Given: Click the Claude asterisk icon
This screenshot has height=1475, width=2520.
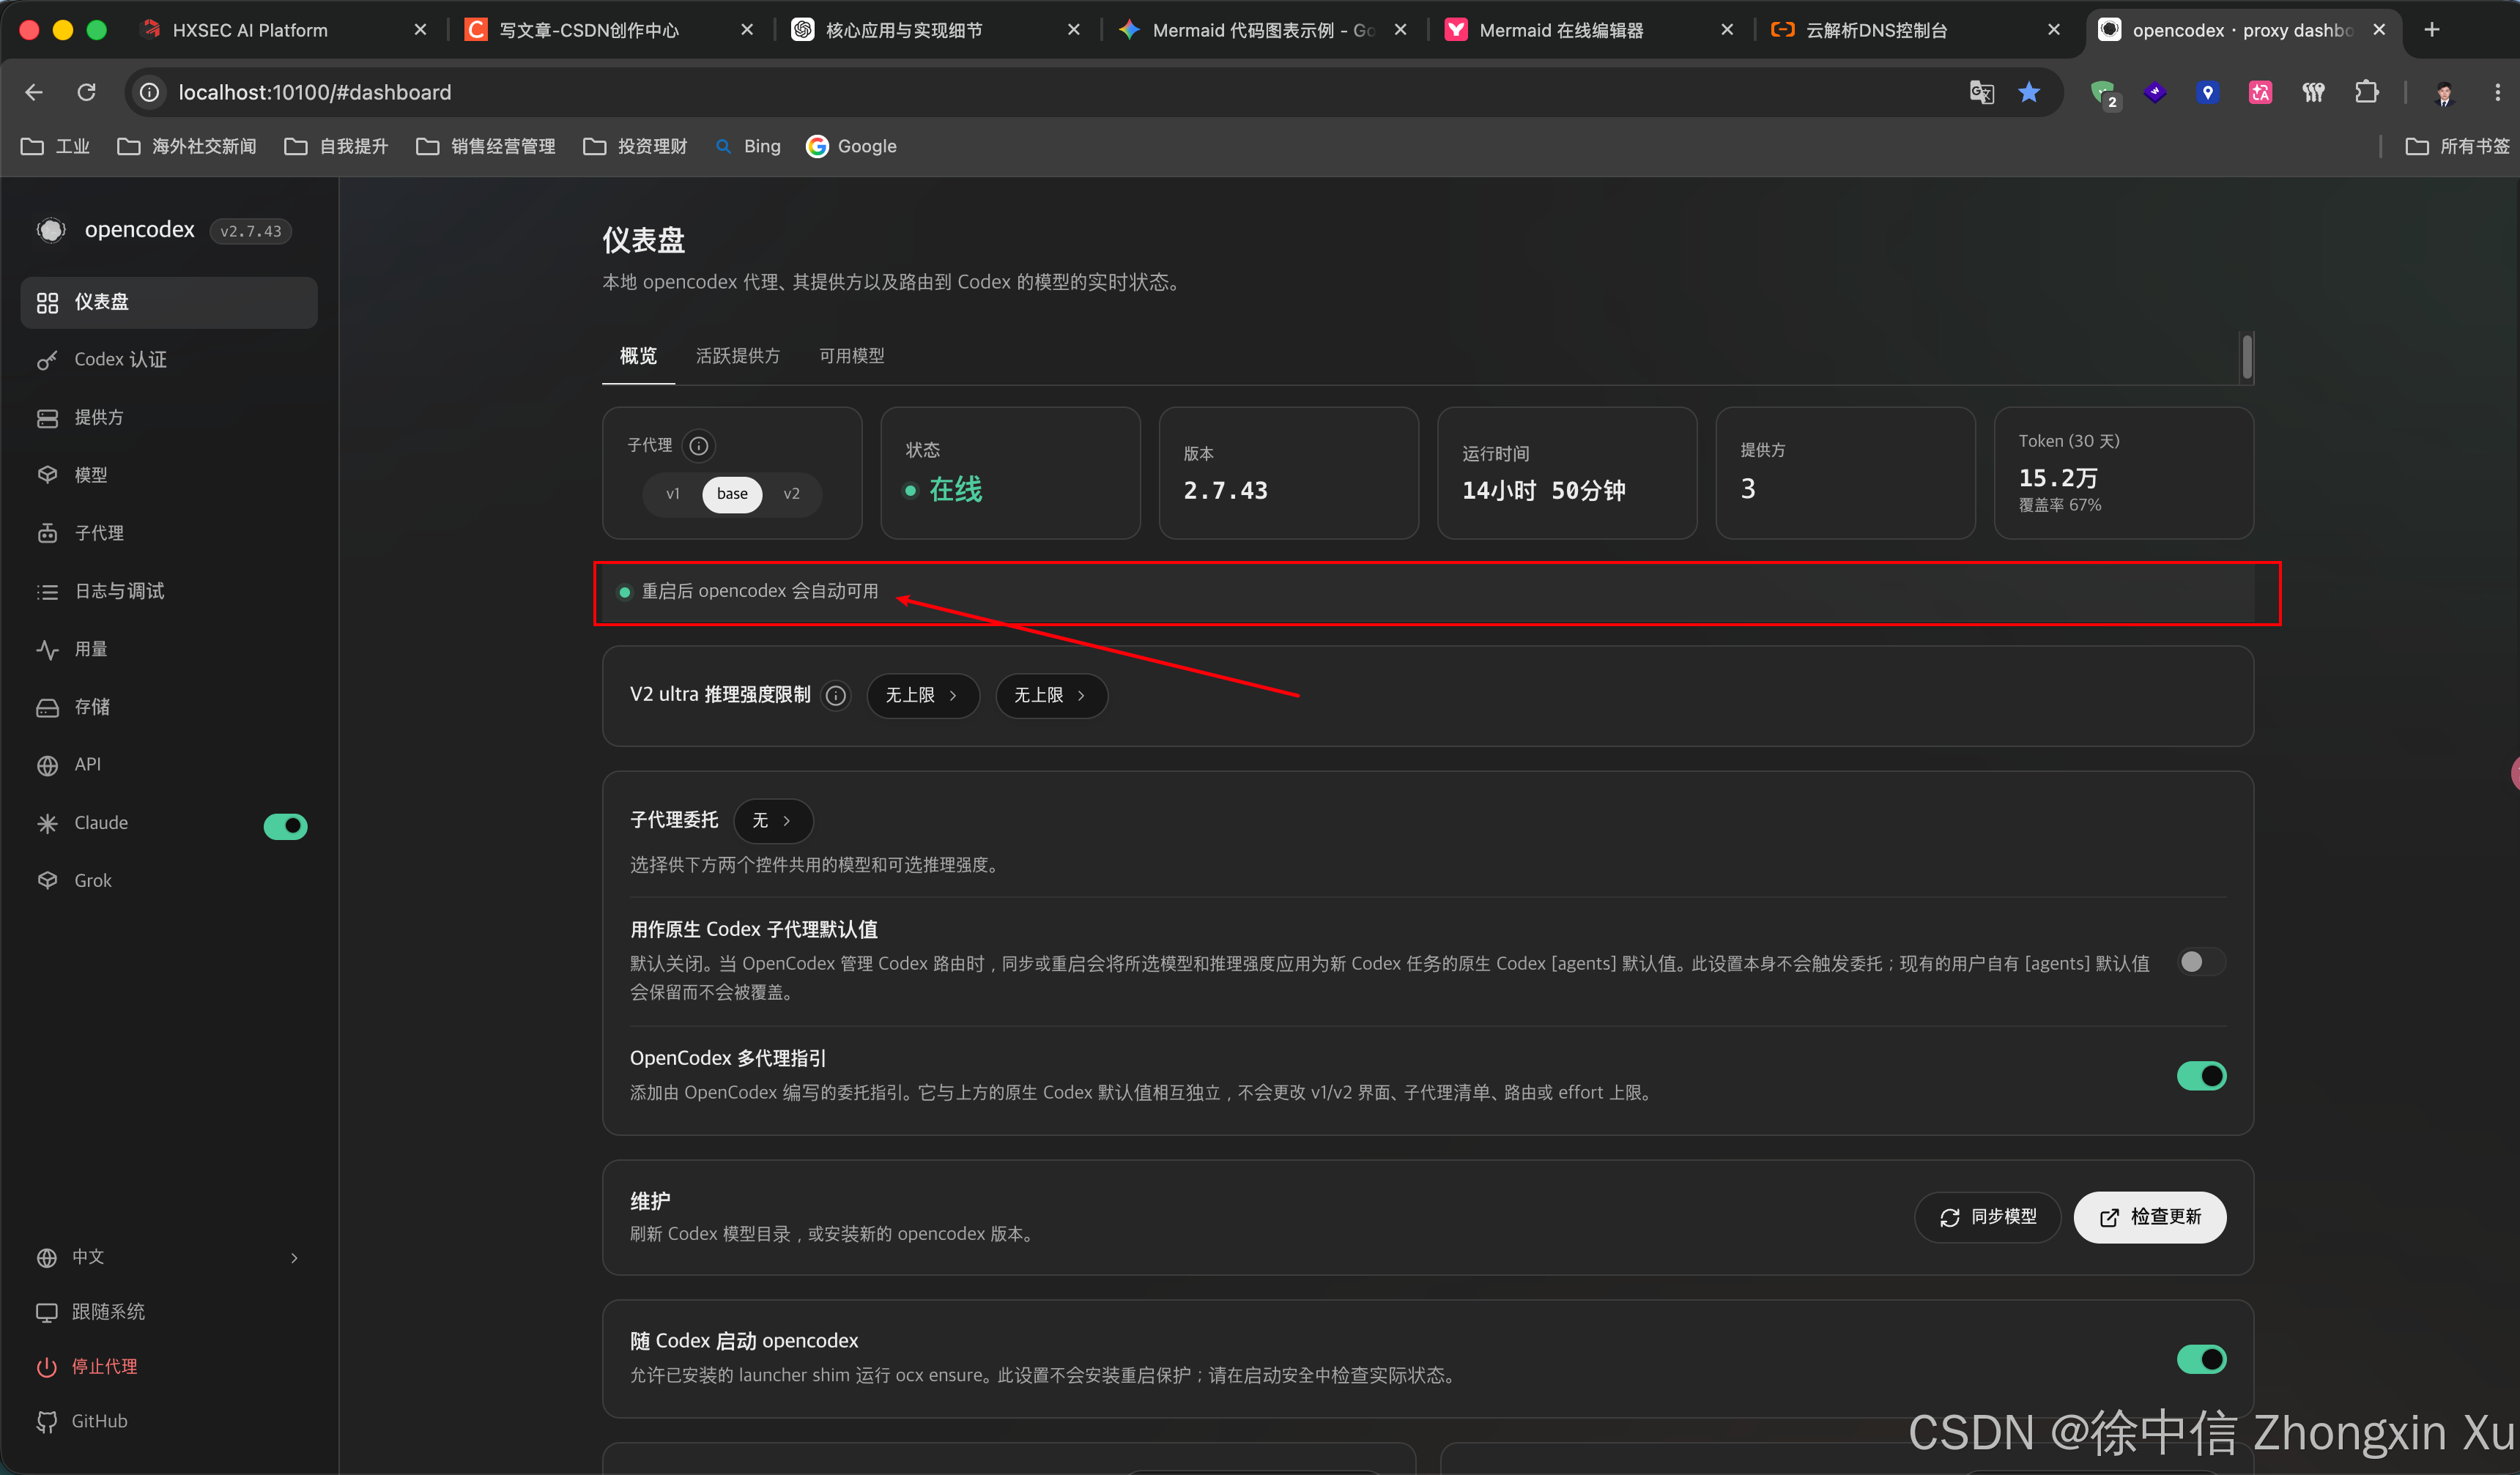Looking at the screenshot, I should point(47,823).
